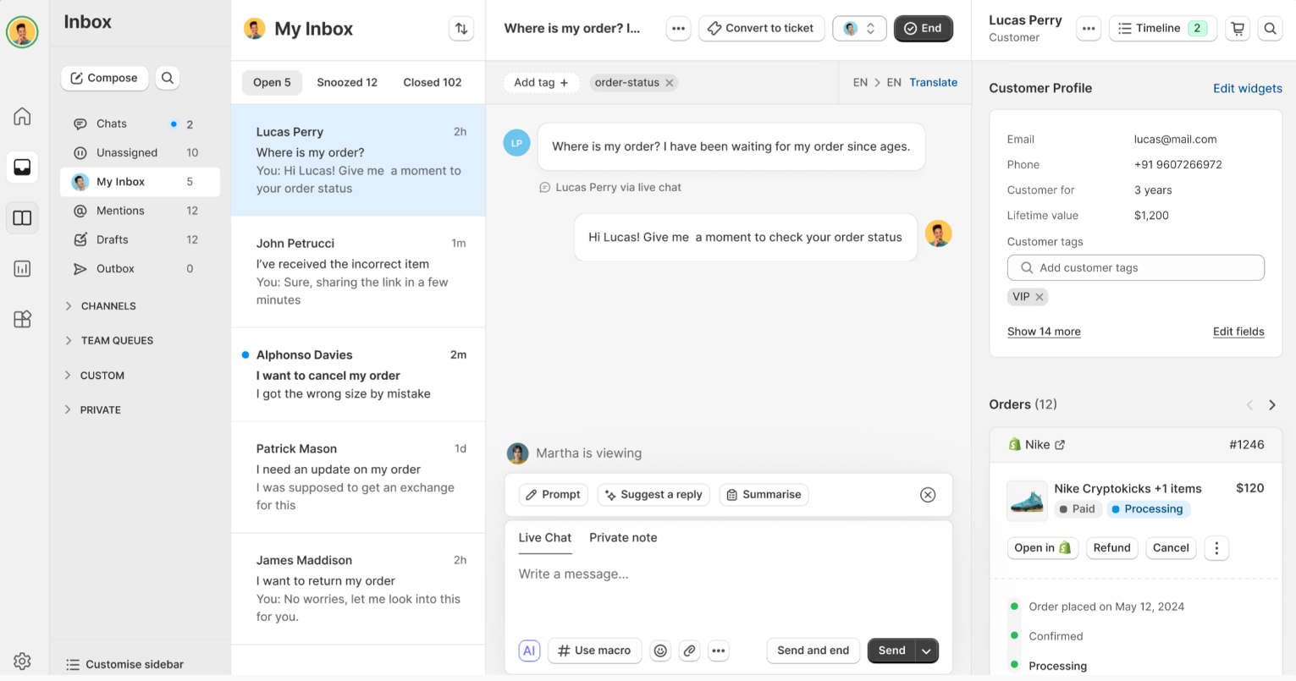
Task: Click the search icon in customer panel
Action: [x=1270, y=29]
